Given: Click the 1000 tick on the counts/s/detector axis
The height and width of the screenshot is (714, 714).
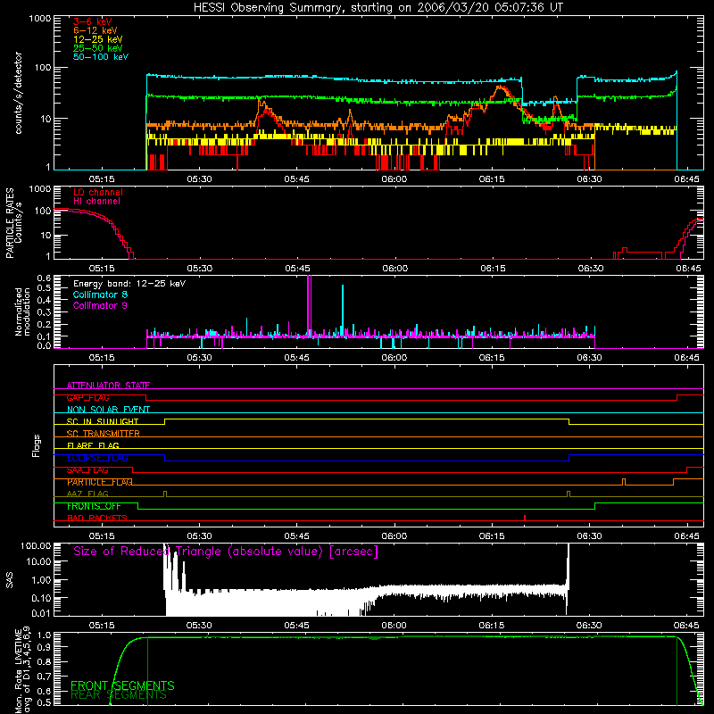Looking at the screenshot, I should coord(39,19).
